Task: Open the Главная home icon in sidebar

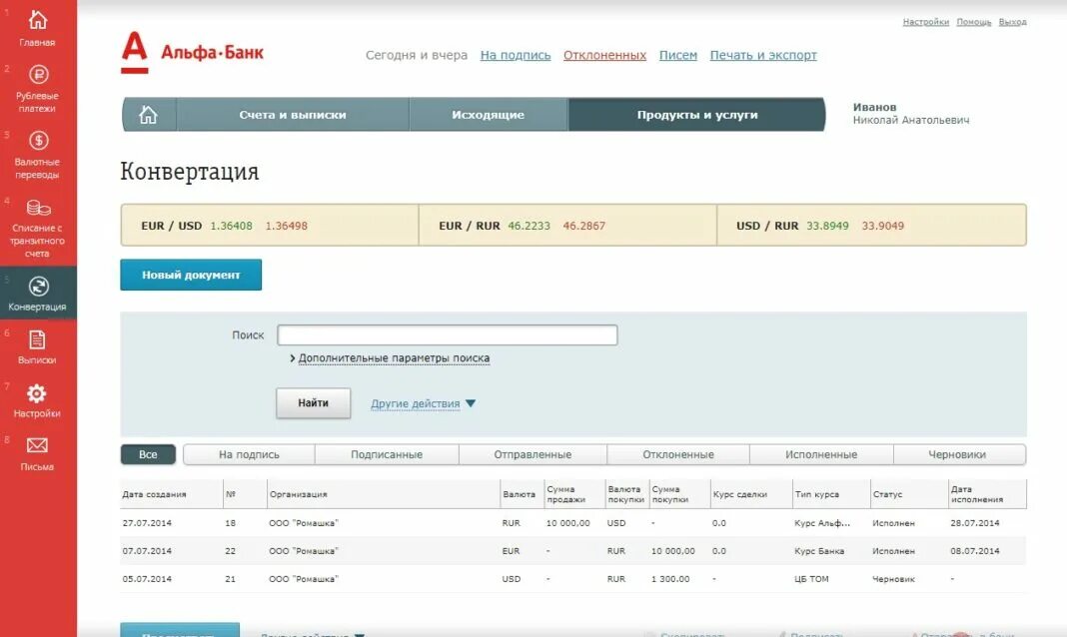Action: click(38, 20)
